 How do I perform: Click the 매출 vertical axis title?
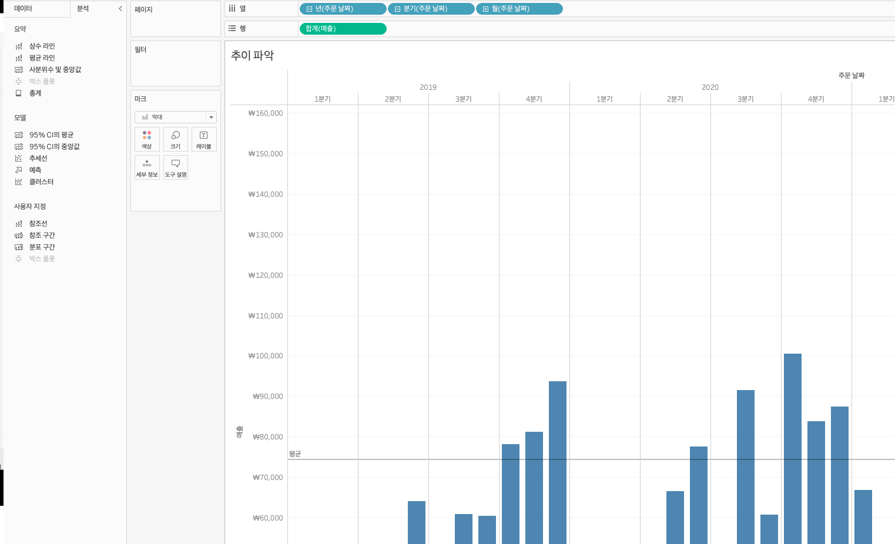240,432
